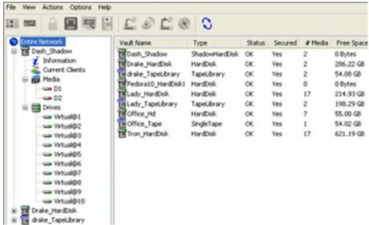Select Entire Network in the tree
369x225 pixels.
[x=43, y=42]
